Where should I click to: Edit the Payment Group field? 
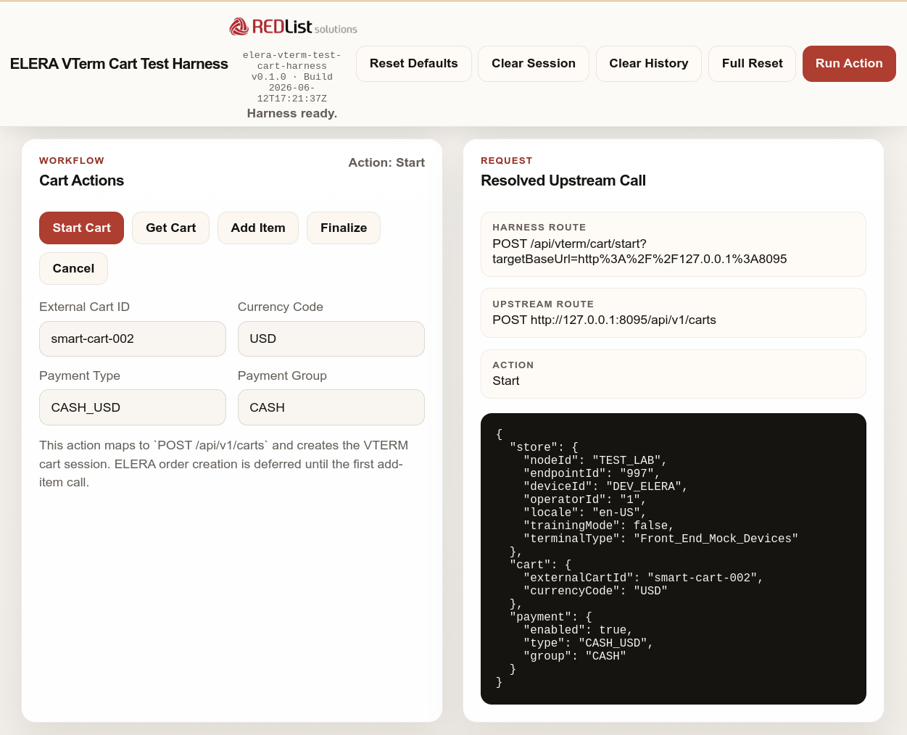[x=331, y=407]
